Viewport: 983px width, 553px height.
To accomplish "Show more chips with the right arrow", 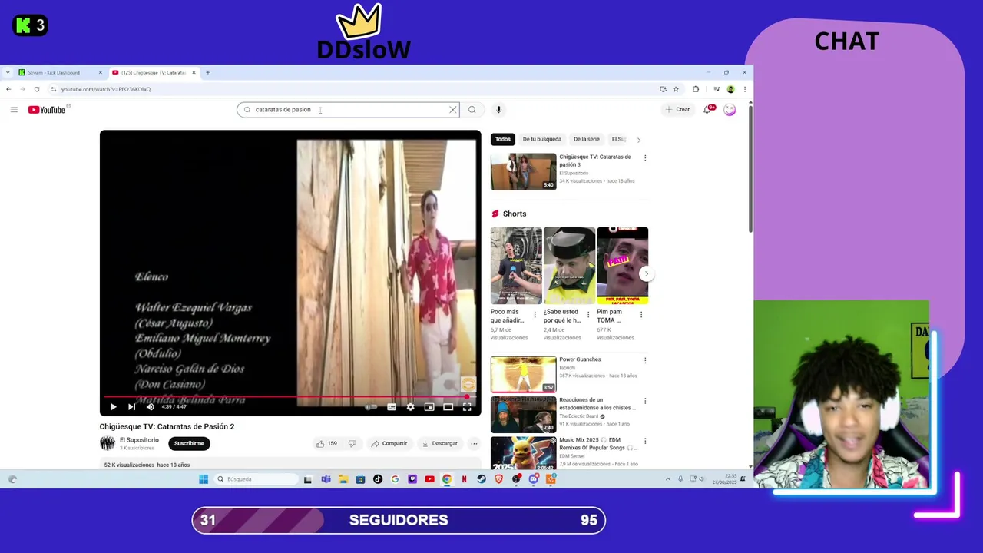I will [639, 140].
